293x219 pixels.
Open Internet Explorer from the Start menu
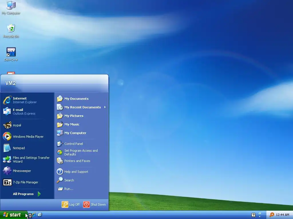click(27, 100)
